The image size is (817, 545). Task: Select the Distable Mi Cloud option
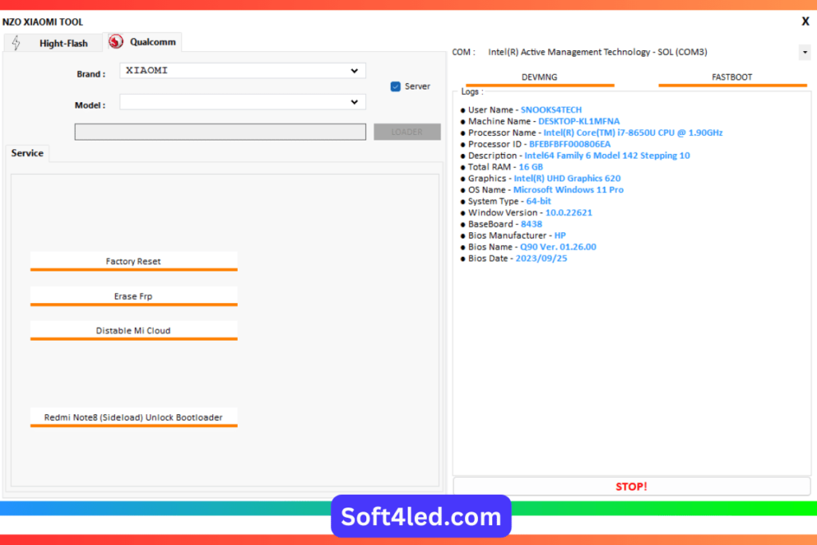tap(133, 330)
